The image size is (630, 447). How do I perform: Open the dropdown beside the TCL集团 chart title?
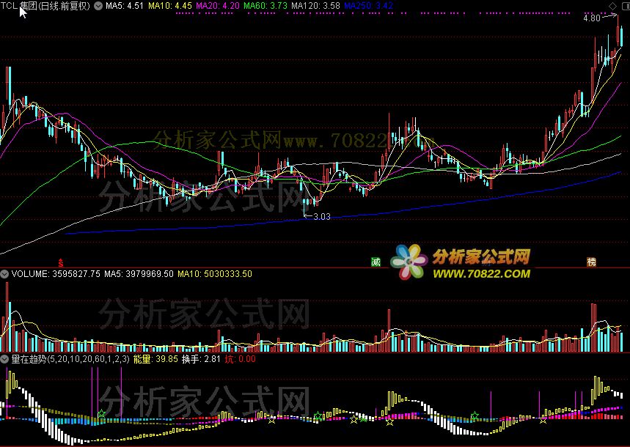pos(98,6)
